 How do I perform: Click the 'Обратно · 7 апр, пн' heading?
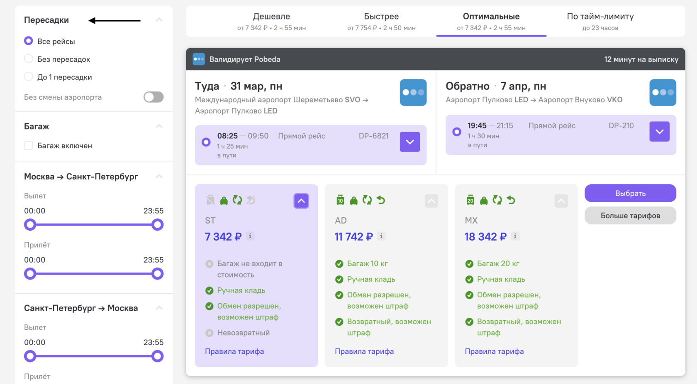[496, 86]
